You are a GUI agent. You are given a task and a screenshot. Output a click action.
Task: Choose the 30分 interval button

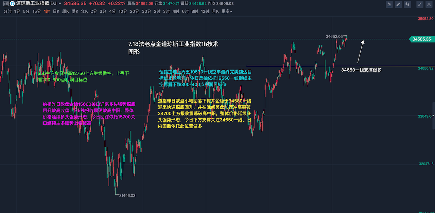click(x=146, y=11)
